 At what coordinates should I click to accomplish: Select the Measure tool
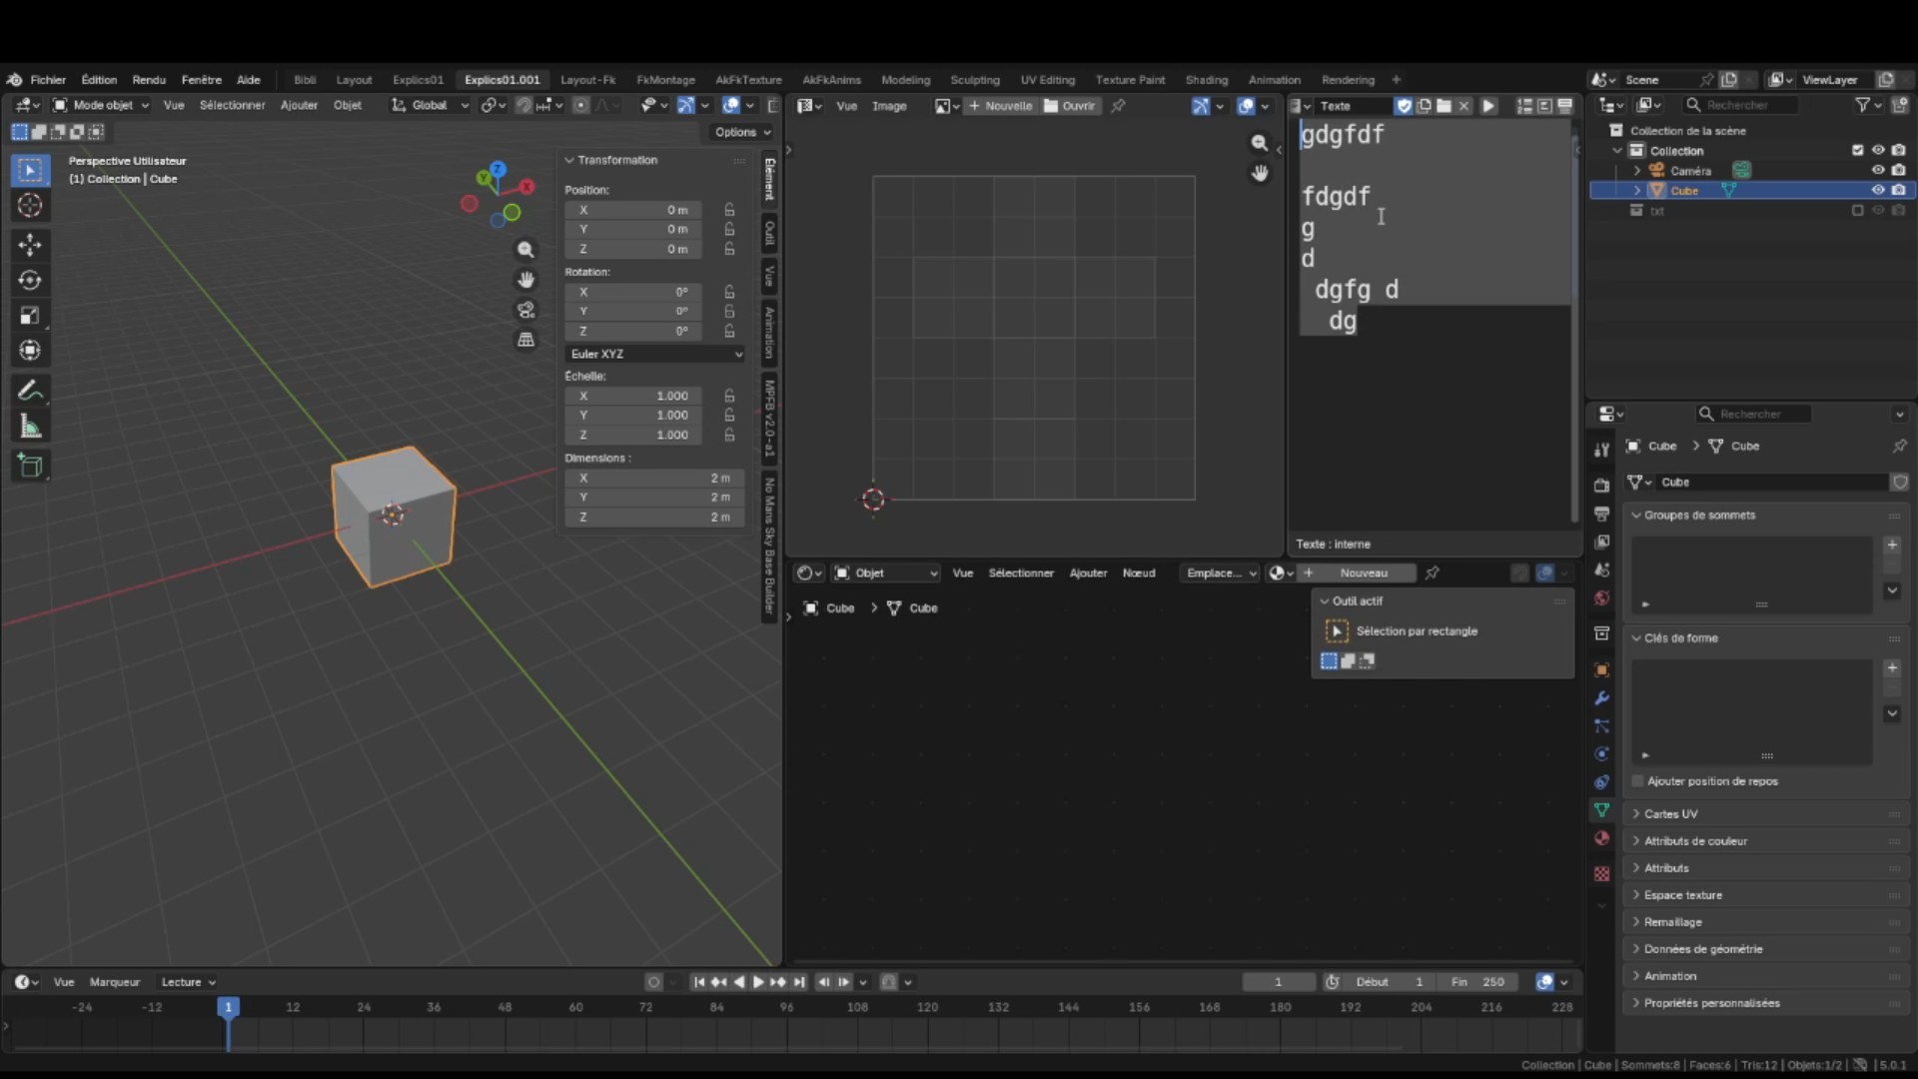30,428
